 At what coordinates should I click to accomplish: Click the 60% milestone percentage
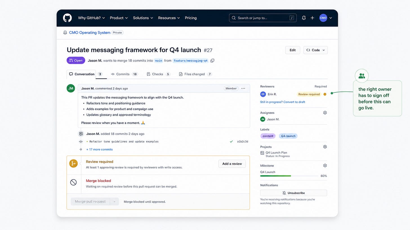point(324,176)
